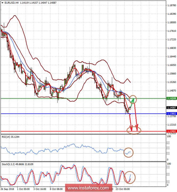Screen dimensions: 177x192
Task: Click the 1.18000 price axis value
Action: coord(172,22)
